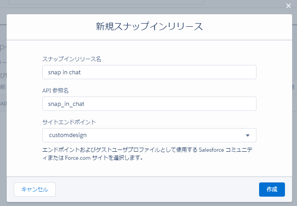
Task: Place cursor in "snap_in_chat" value
Action: pos(66,104)
